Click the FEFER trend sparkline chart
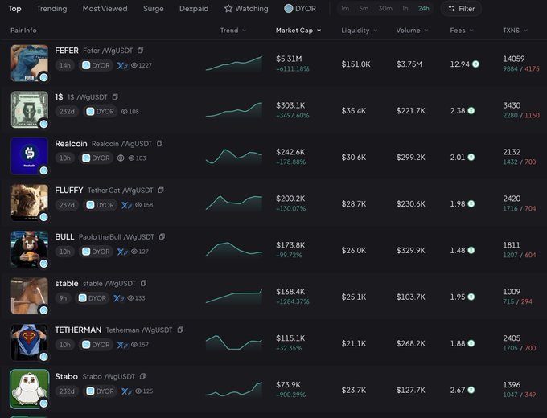The width and height of the screenshot is (547, 418). click(234, 64)
